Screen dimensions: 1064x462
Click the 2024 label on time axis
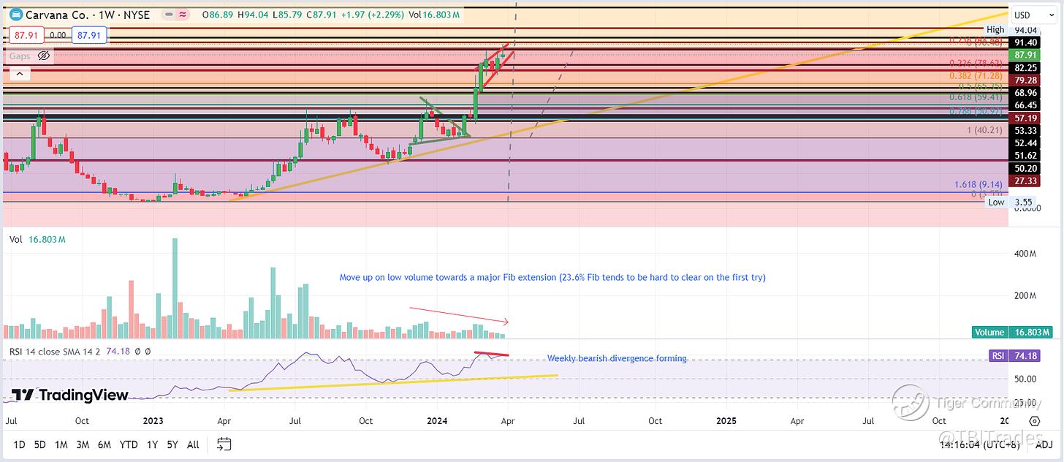pyautogui.click(x=437, y=421)
